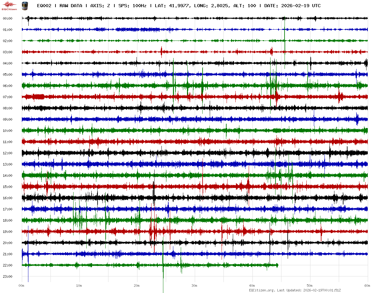Click the 00:00 hour row label

point(7,18)
